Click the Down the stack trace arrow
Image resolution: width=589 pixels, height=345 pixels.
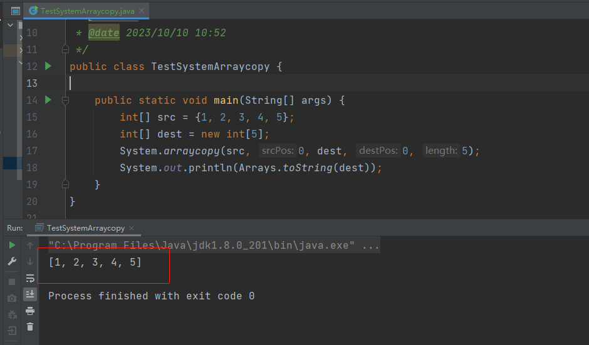click(x=30, y=262)
